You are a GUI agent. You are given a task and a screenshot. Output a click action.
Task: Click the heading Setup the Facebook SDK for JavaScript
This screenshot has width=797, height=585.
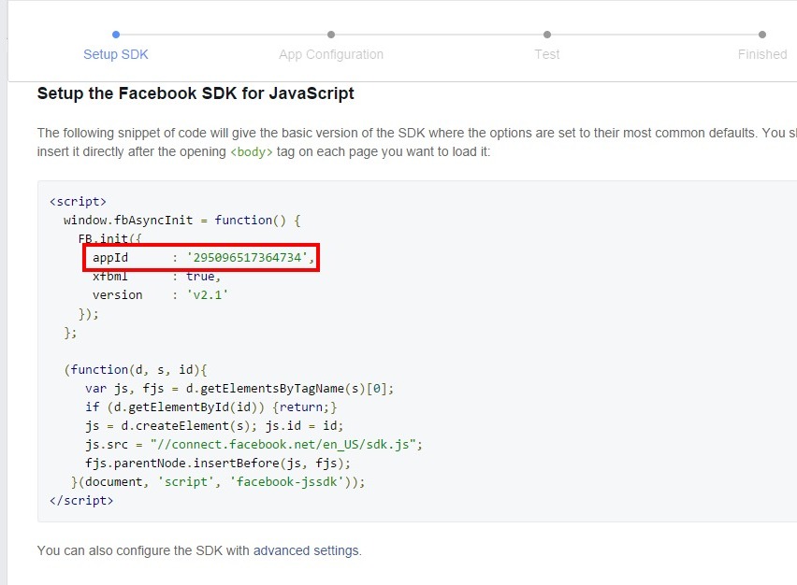click(196, 93)
